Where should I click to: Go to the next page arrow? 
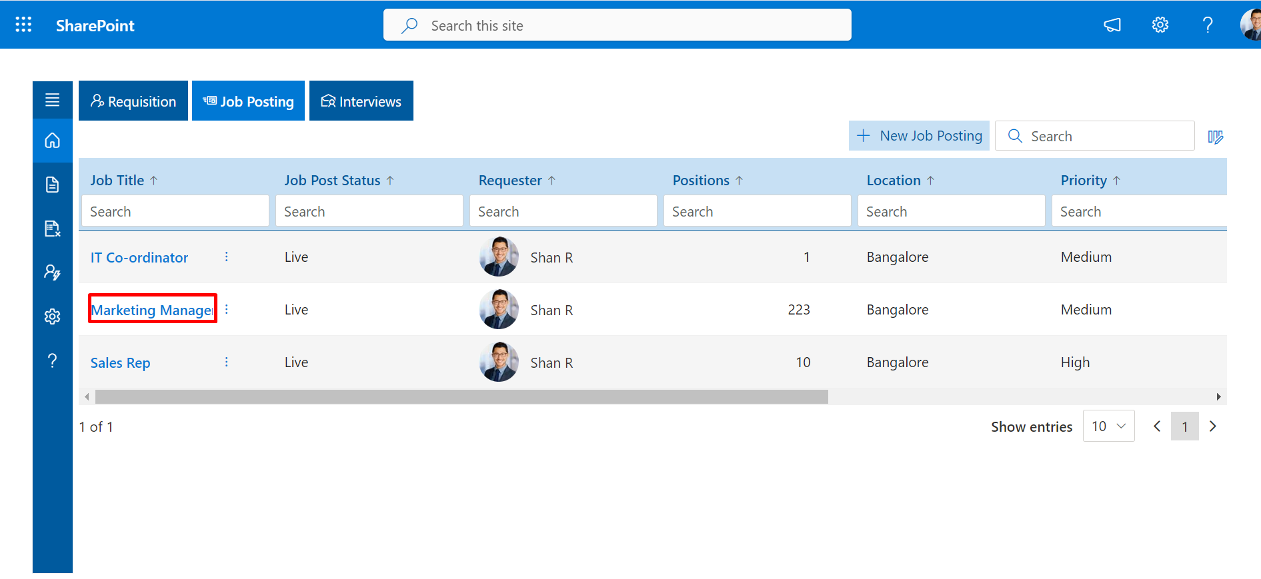(x=1213, y=426)
